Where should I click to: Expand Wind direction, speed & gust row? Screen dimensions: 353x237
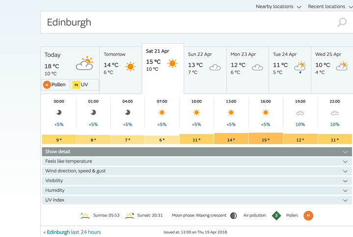197,171
